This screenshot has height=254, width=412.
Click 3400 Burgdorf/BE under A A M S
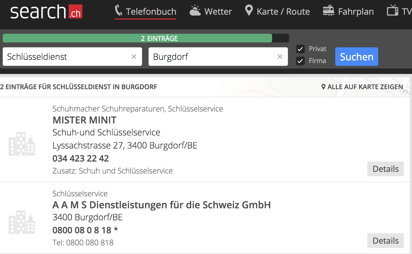[x=88, y=217]
